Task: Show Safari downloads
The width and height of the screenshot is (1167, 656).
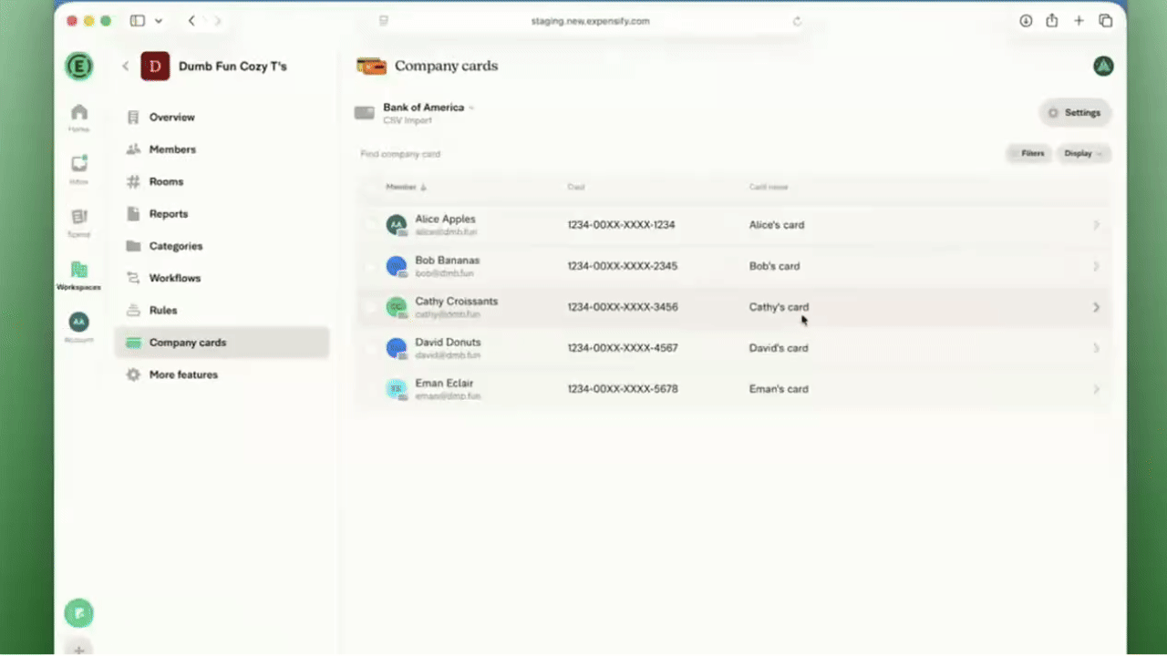Action: (1026, 21)
